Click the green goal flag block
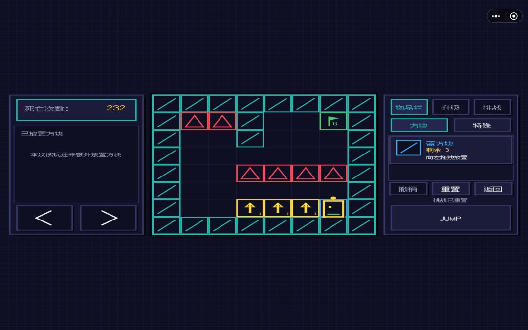The image size is (528, 330). (x=333, y=121)
